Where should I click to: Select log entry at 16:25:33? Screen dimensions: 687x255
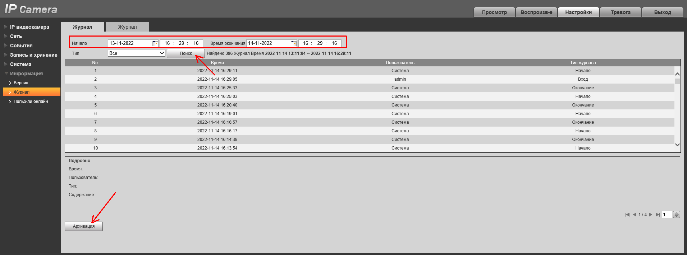370,88
